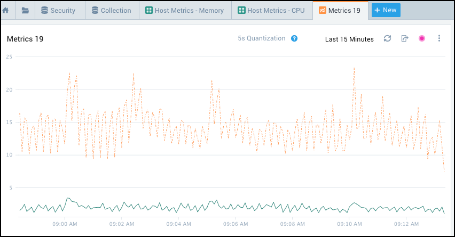Open the Last 15 Minutes time range picker

coord(349,39)
